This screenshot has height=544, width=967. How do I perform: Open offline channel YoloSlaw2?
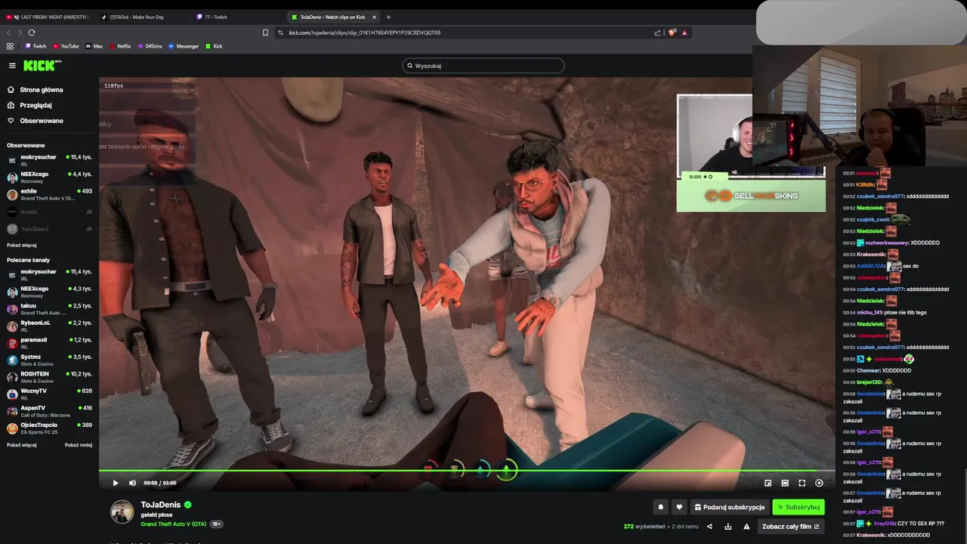pos(49,229)
